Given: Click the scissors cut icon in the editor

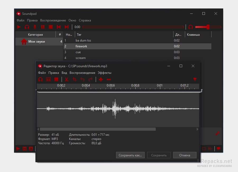Looking at the screenshot, I should (67, 79).
